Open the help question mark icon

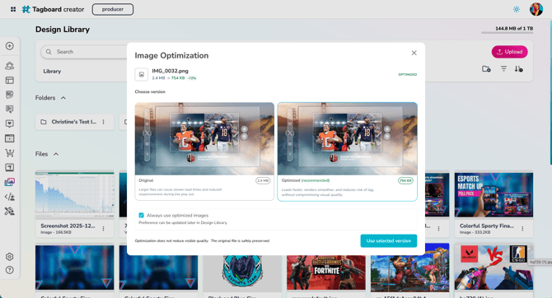pyautogui.click(x=10, y=270)
